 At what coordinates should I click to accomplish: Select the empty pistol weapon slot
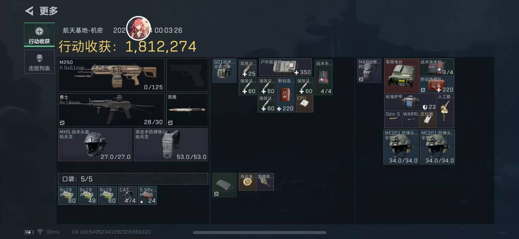(x=187, y=75)
